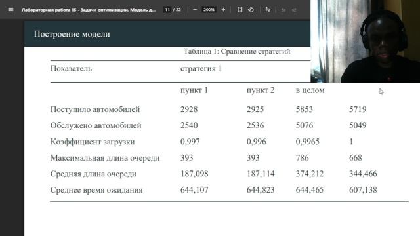Click the value 344,466

click(363, 174)
